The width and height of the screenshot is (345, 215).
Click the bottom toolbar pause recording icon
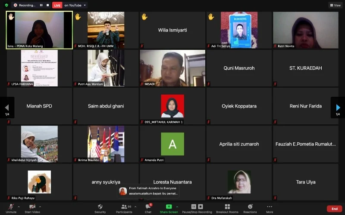click(194, 206)
